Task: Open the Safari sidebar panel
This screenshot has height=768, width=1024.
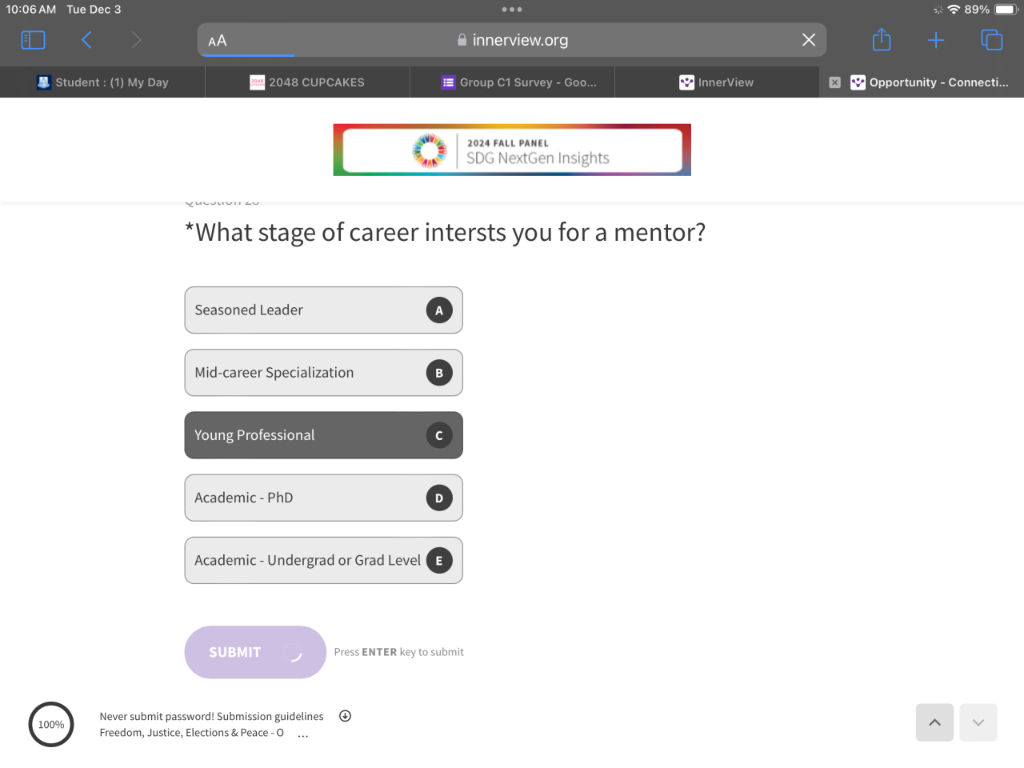Action: click(x=33, y=40)
